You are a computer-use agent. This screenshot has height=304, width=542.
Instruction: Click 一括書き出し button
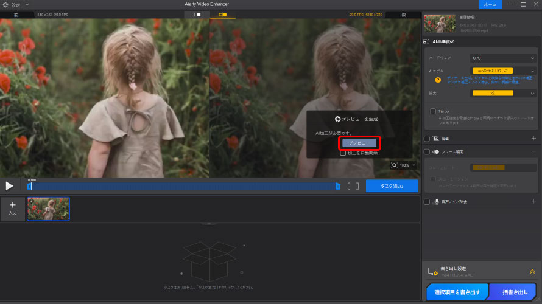click(512, 292)
